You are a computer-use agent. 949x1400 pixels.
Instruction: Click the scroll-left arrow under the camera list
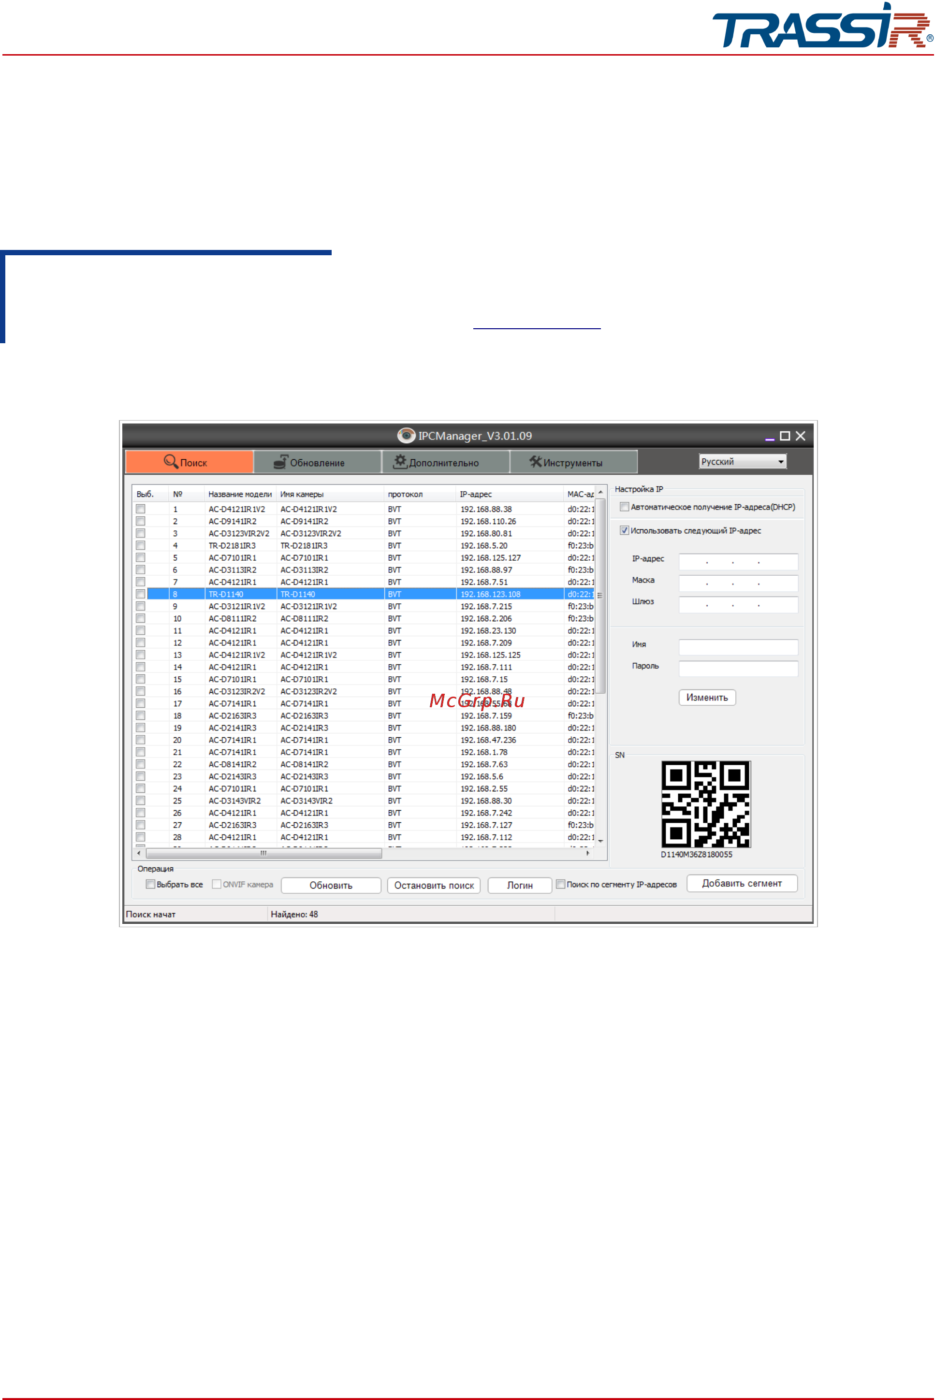(x=139, y=853)
